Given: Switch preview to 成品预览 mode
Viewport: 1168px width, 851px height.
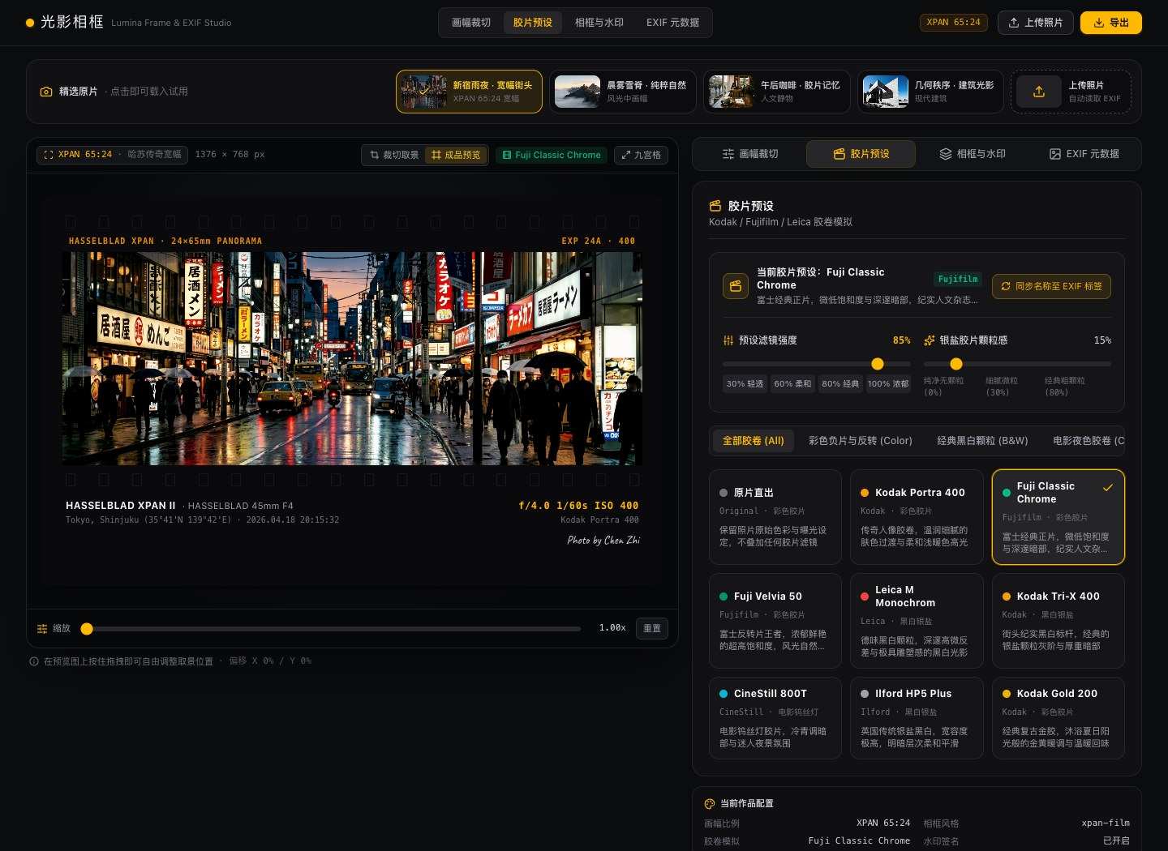Looking at the screenshot, I should point(456,155).
